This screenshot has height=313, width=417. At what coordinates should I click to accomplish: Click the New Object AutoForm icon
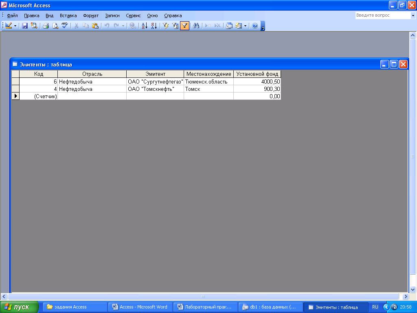[239, 26]
